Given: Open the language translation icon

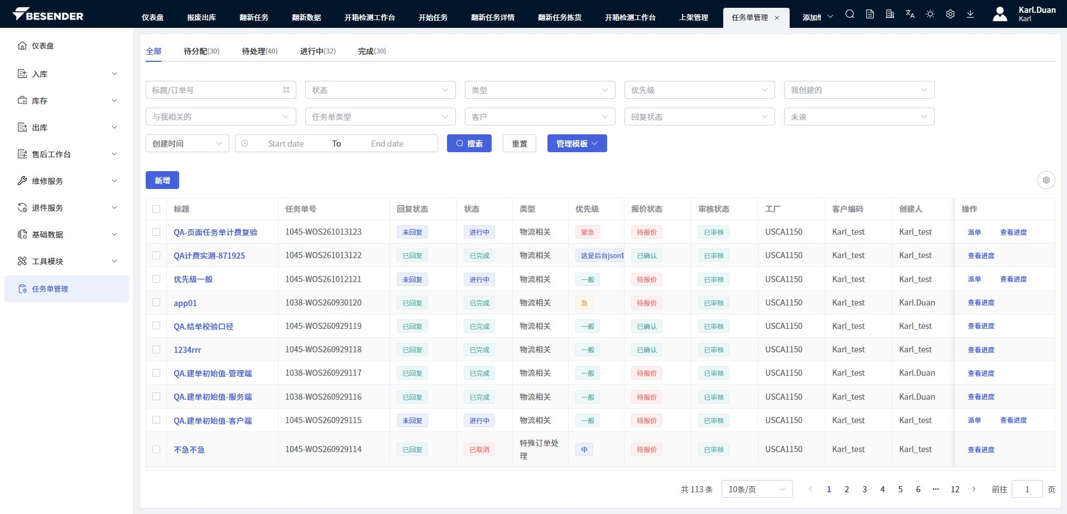Looking at the screenshot, I should (910, 14).
